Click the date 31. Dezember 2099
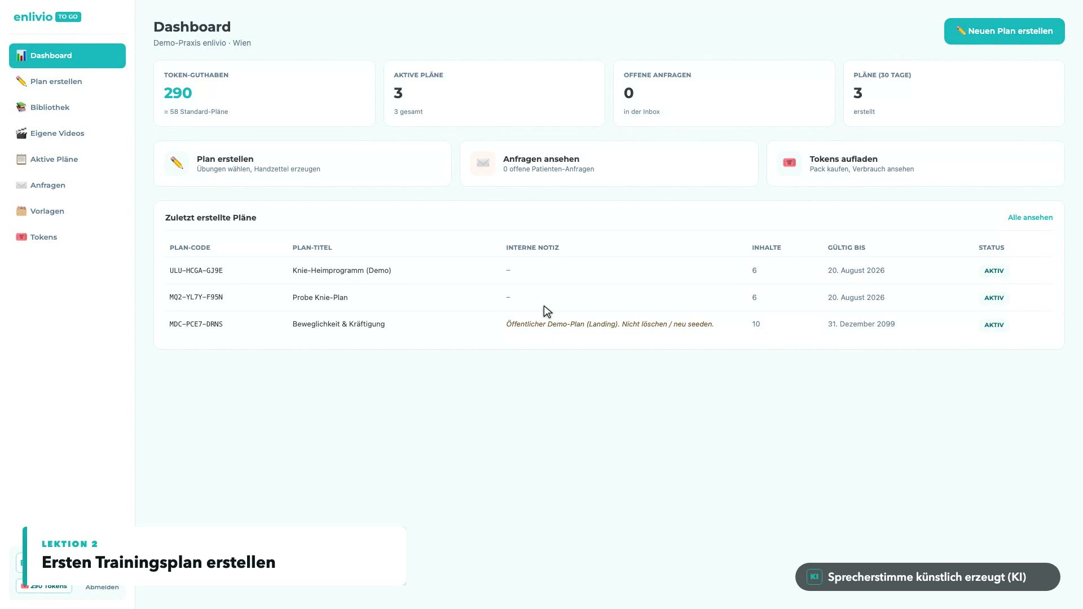The height and width of the screenshot is (609, 1083). 861,324
